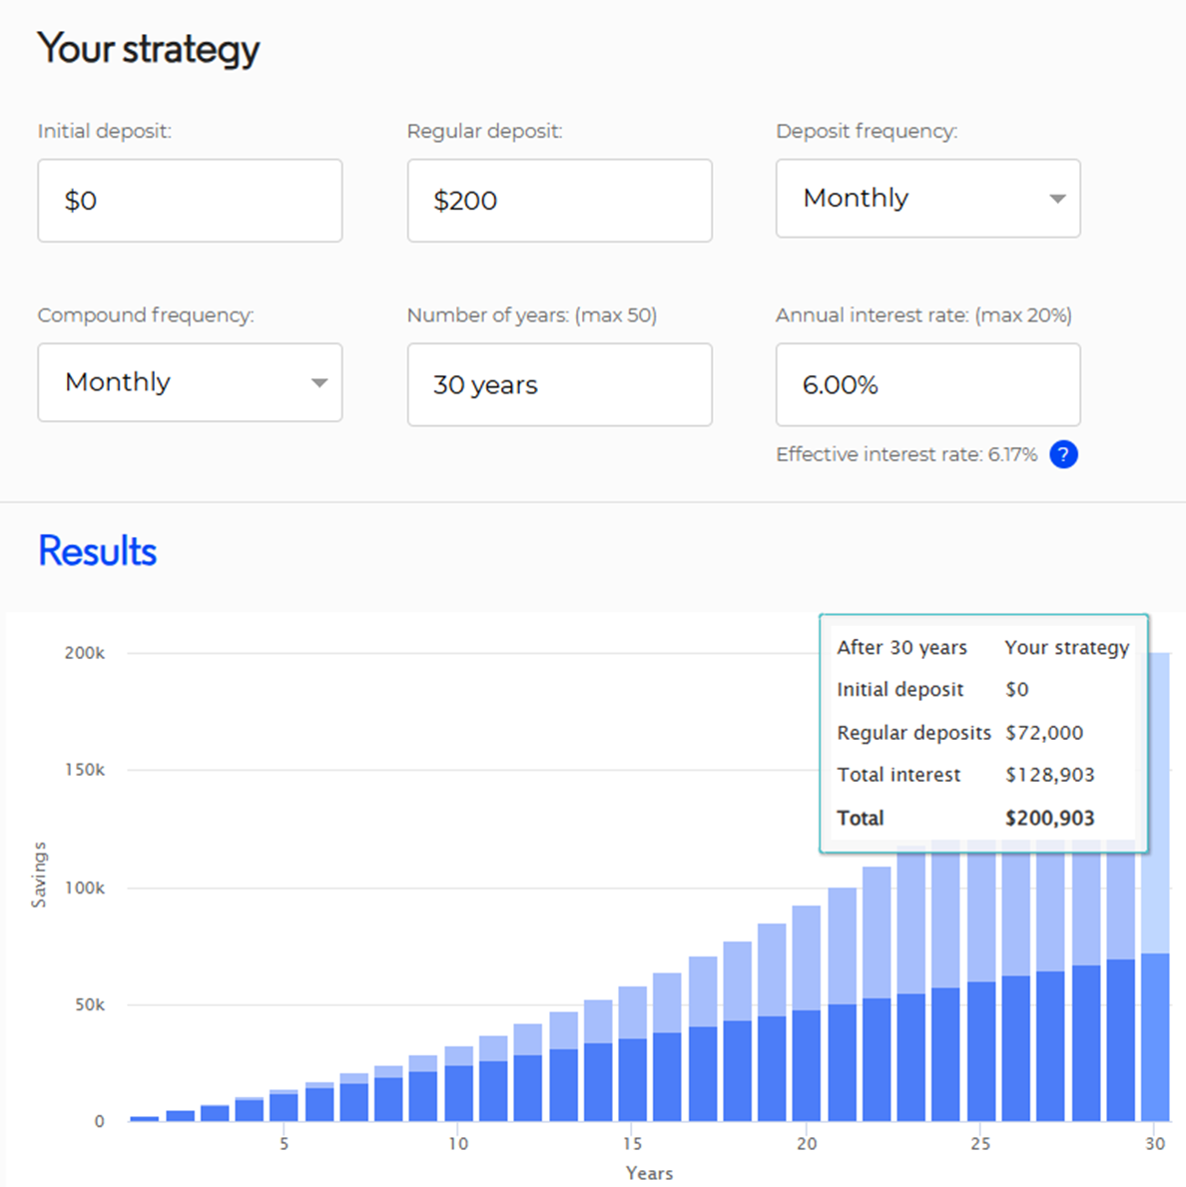This screenshot has height=1187, width=1186.
Task: Focus the Regular deposit $200 field
Action: coord(559,201)
